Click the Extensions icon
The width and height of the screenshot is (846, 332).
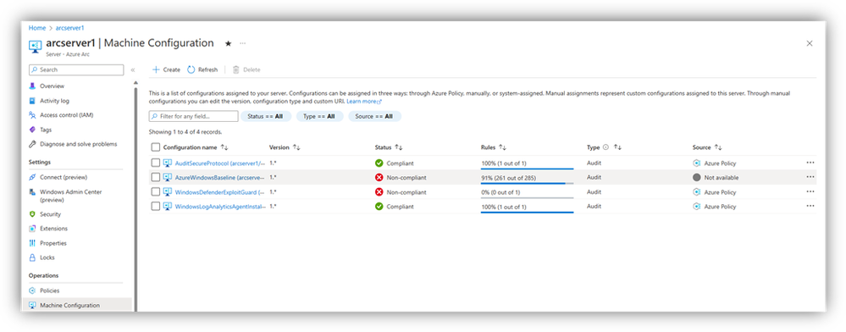[x=32, y=229]
